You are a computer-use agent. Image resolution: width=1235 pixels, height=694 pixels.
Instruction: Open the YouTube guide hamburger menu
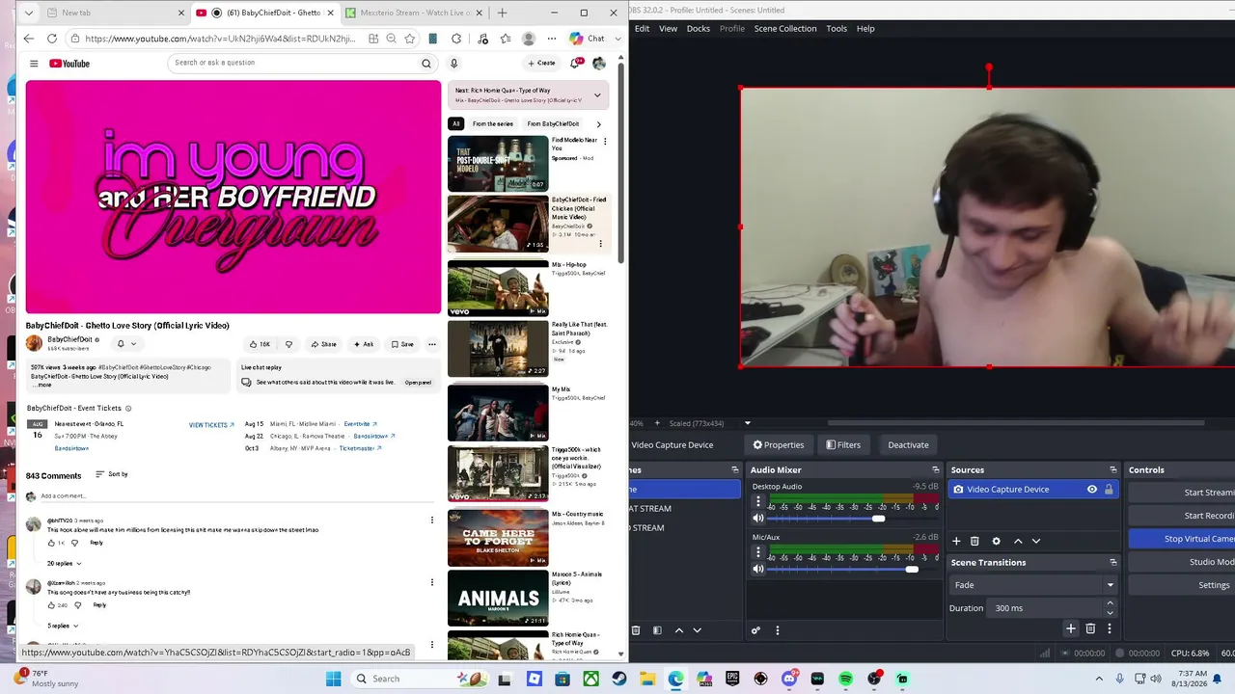click(x=34, y=64)
